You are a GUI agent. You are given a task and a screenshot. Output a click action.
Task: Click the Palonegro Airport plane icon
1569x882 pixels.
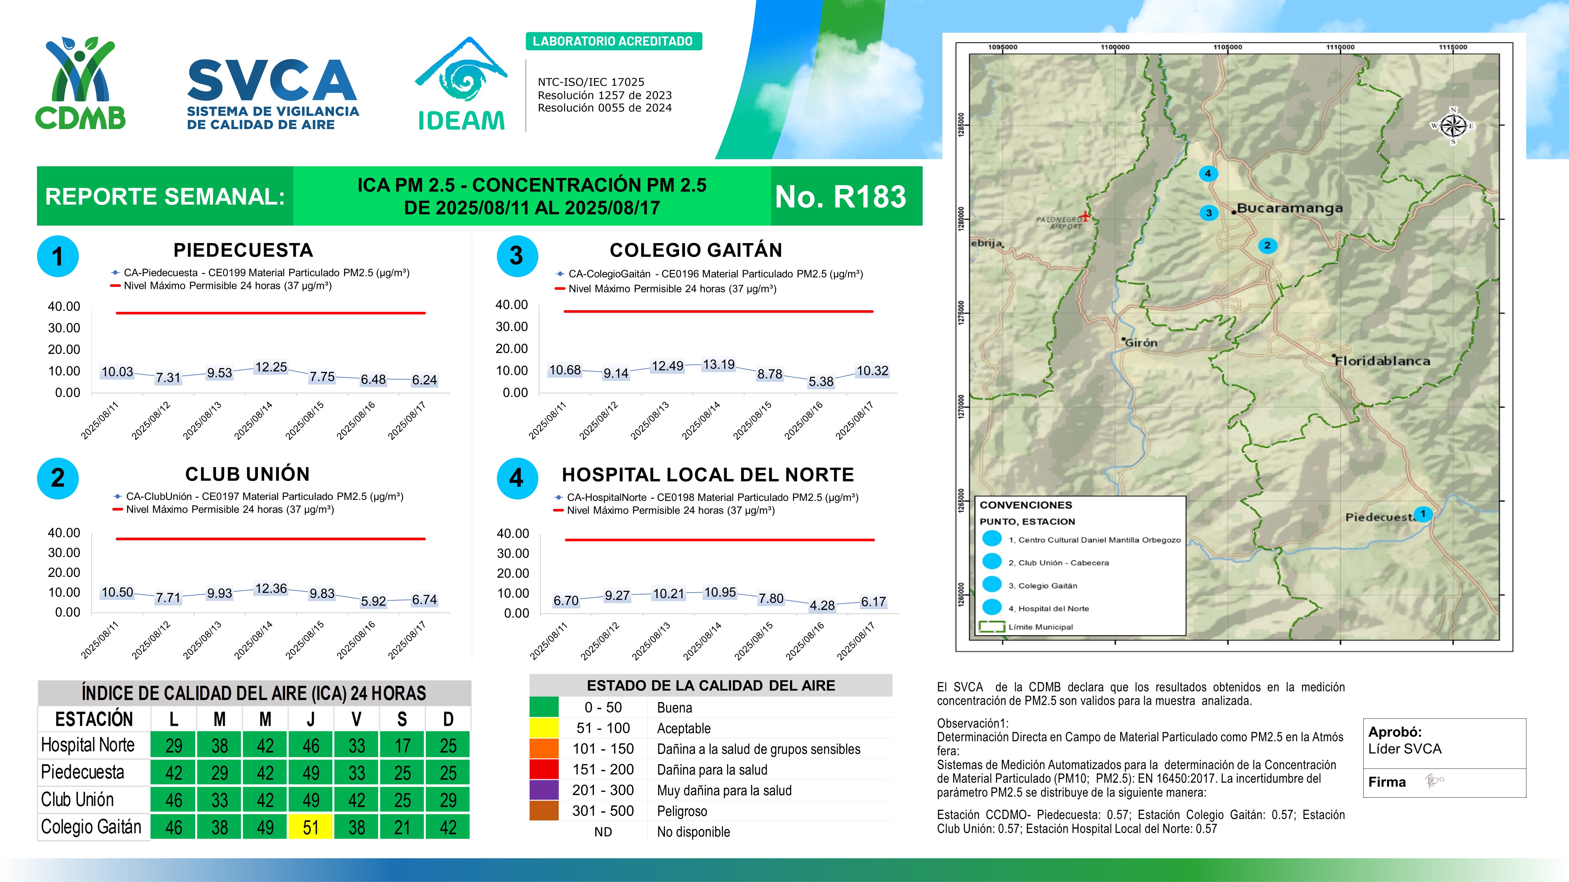pyautogui.click(x=1085, y=216)
